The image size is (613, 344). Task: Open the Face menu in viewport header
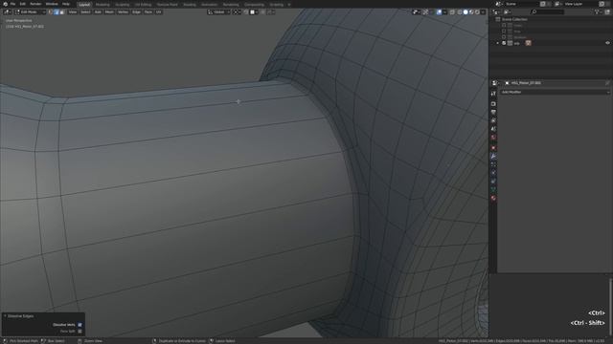tap(148, 12)
